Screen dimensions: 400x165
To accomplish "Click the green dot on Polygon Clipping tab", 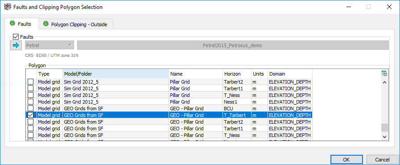I will (46, 24).
